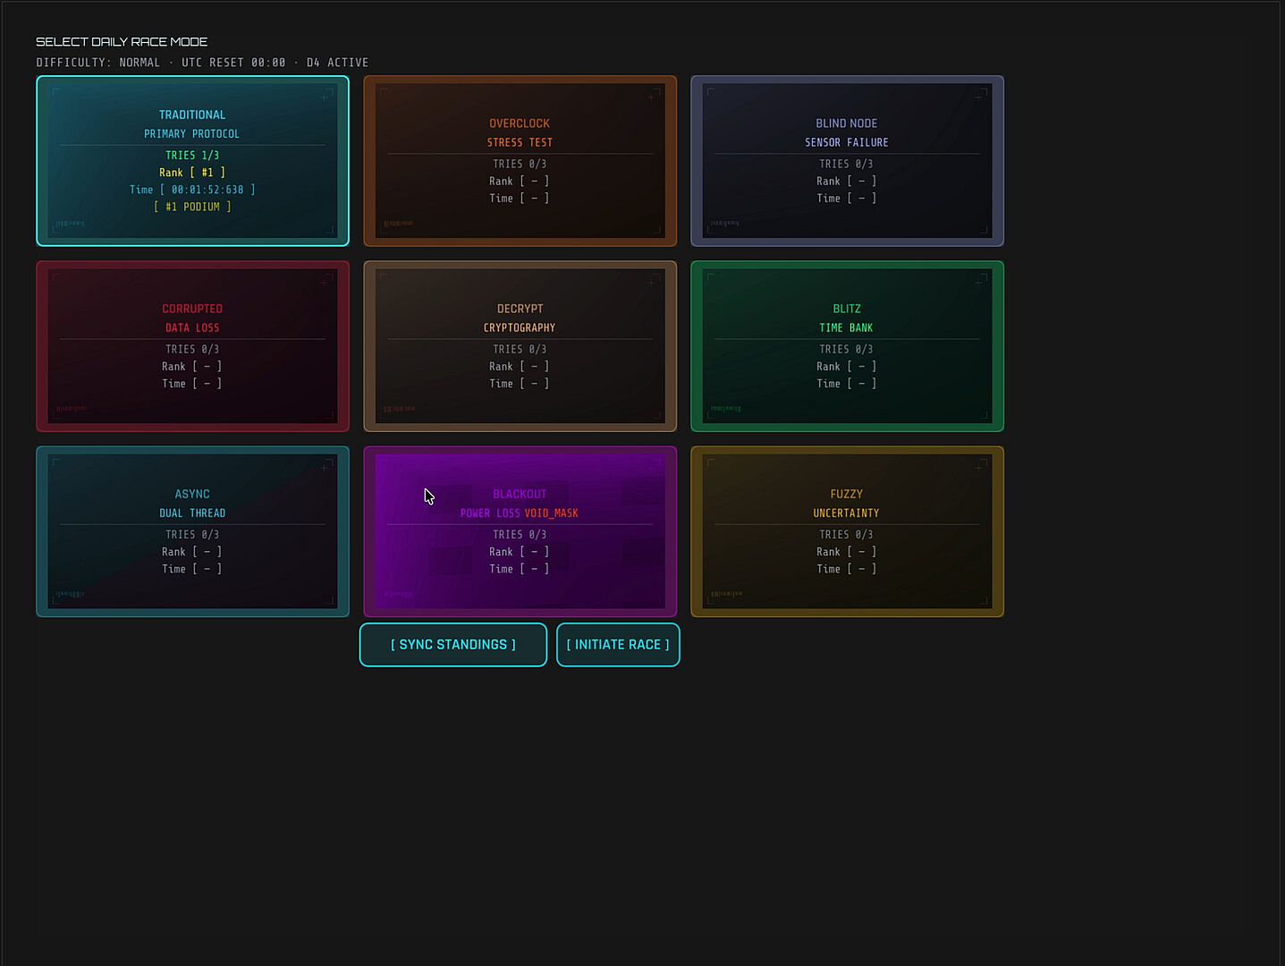Click 'TRIES 0/3' on the Overclock card
1285x966 pixels.
520,164
